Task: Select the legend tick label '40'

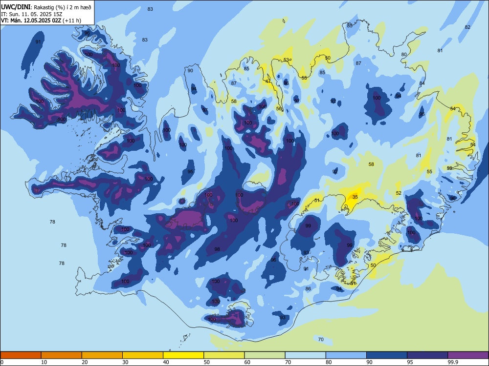Action: click(x=166, y=362)
